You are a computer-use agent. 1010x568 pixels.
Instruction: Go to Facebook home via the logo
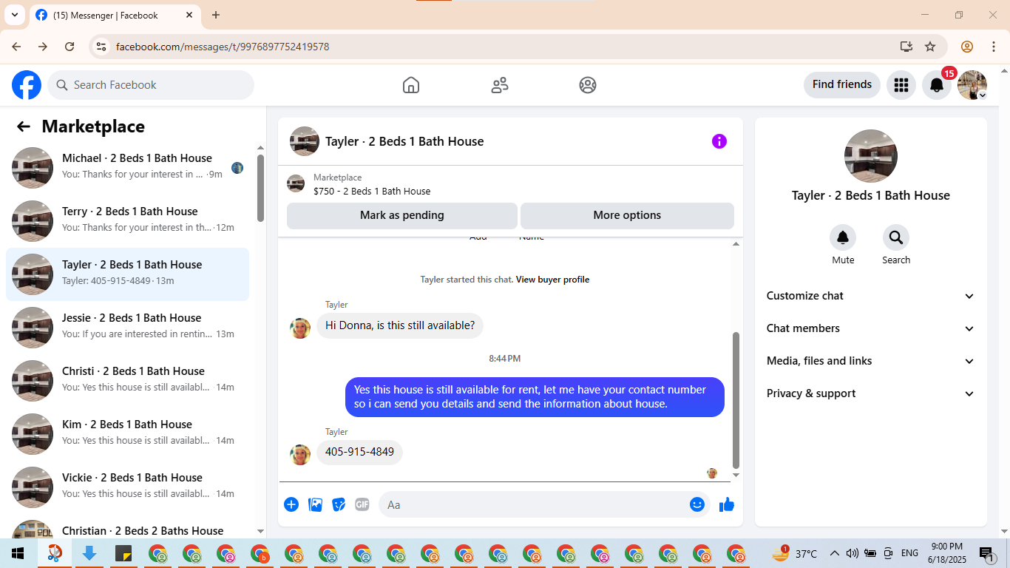point(27,85)
